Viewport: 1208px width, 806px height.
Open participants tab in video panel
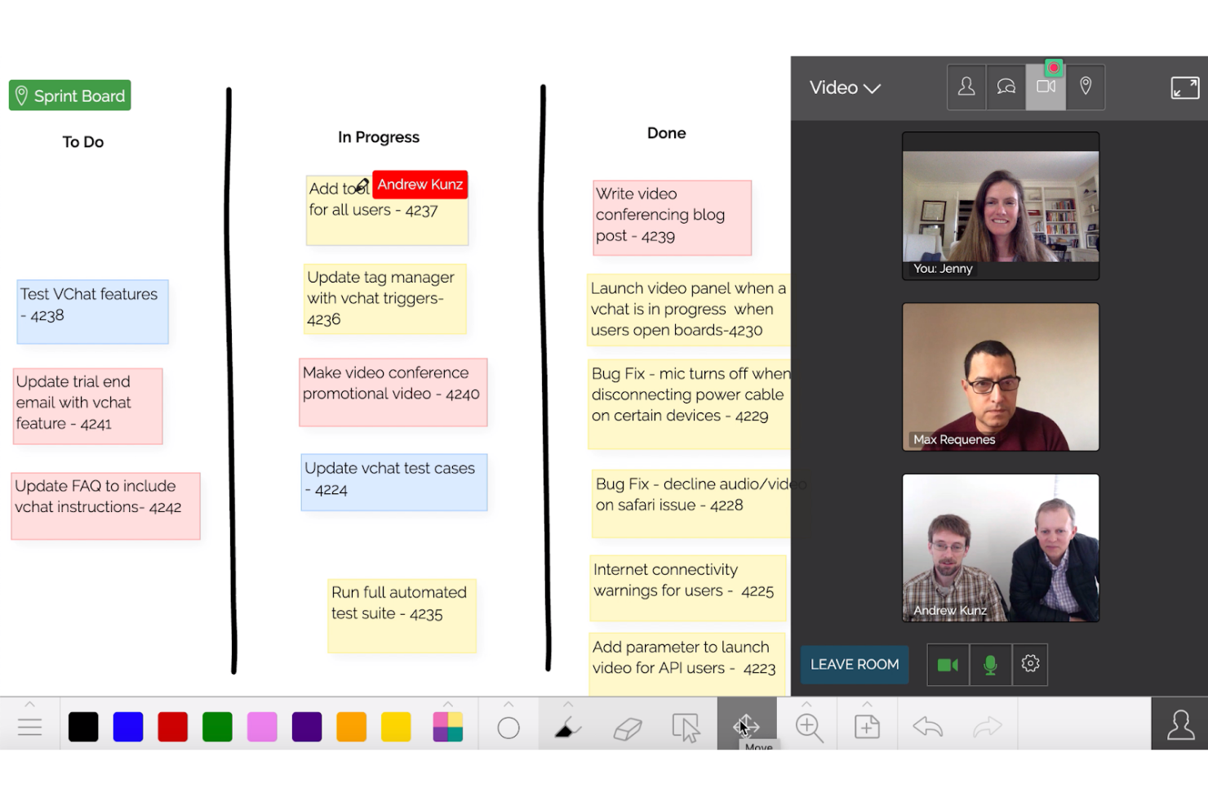966,87
